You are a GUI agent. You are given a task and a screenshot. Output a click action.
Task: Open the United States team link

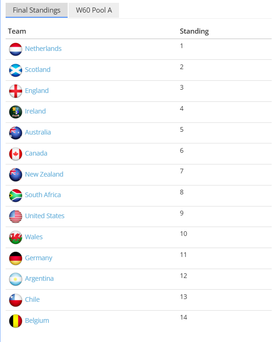[x=45, y=216]
